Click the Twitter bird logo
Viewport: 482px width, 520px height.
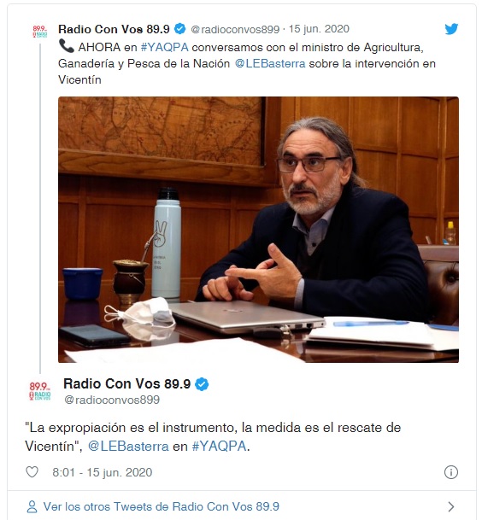(x=451, y=29)
